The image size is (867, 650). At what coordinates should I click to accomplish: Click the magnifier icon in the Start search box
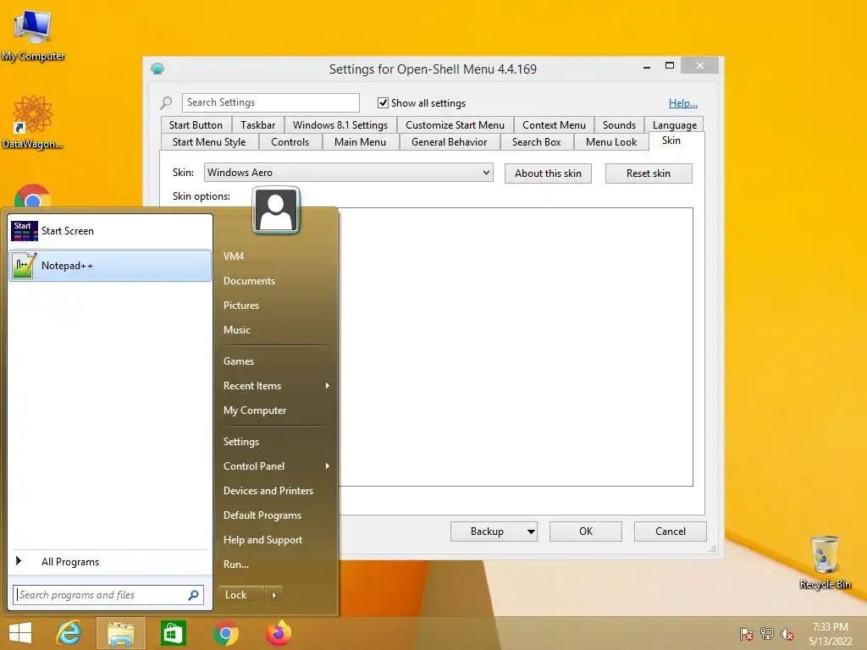pyautogui.click(x=194, y=595)
